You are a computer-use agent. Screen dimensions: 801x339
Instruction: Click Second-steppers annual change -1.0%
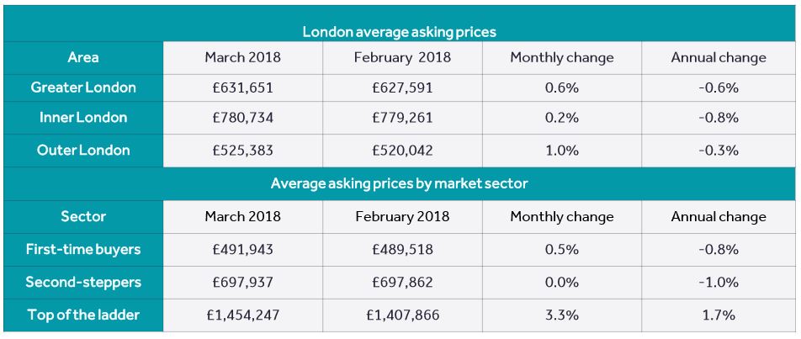pyautogui.click(x=718, y=282)
